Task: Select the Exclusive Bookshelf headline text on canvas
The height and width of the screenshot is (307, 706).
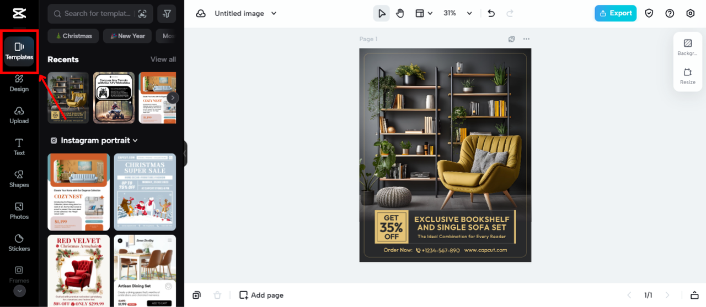Action: point(462,223)
